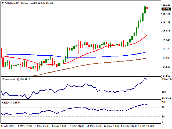Click the 16.455 price axis label
This screenshot has height=129, width=172.
166,14
